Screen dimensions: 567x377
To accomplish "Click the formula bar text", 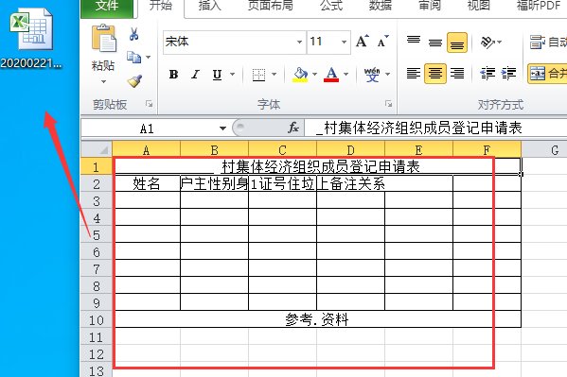I will click(x=419, y=128).
